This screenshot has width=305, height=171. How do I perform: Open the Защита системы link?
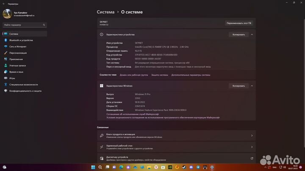[x=160, y=75]
